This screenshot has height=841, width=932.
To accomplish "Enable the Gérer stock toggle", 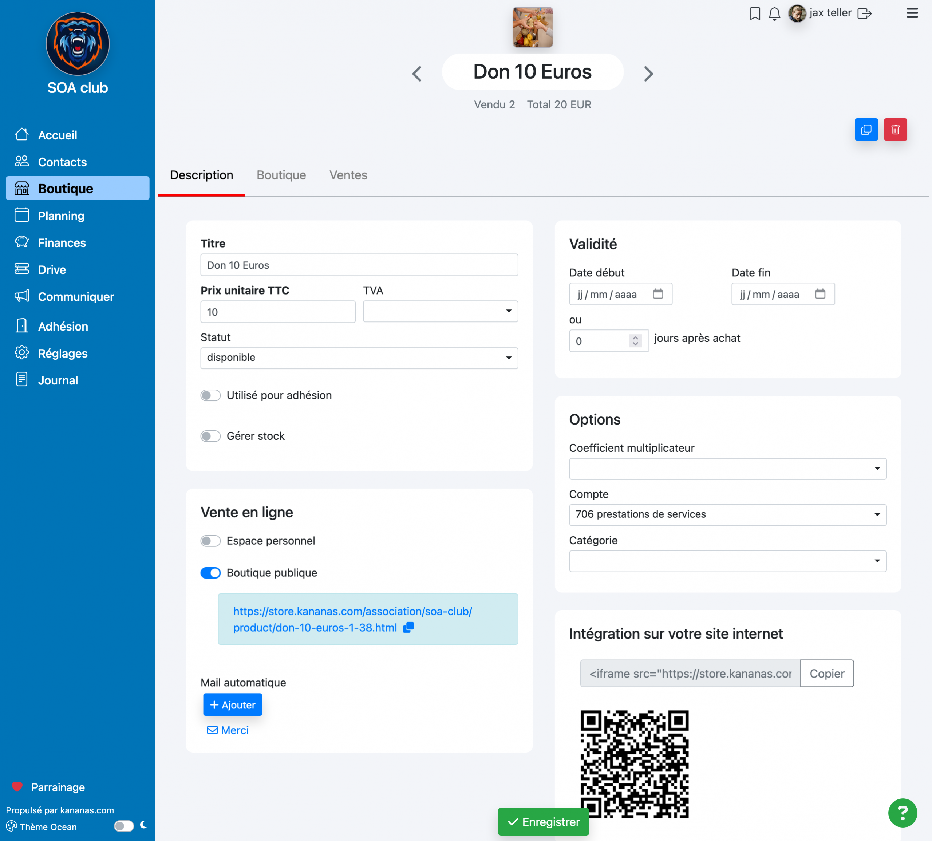I will (211, 436).
